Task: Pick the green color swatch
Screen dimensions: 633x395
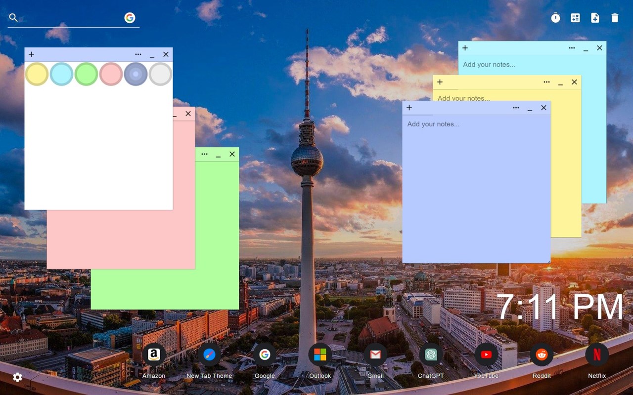Action: tap(87, 74)
